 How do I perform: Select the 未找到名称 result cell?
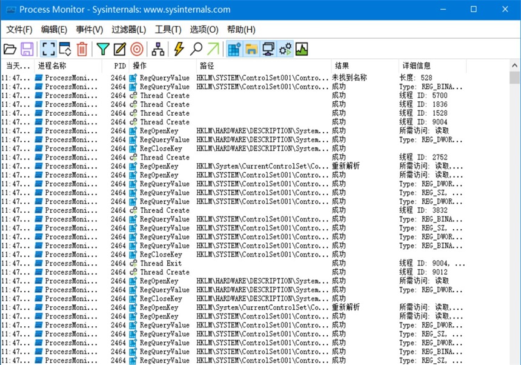pos(349,78)
